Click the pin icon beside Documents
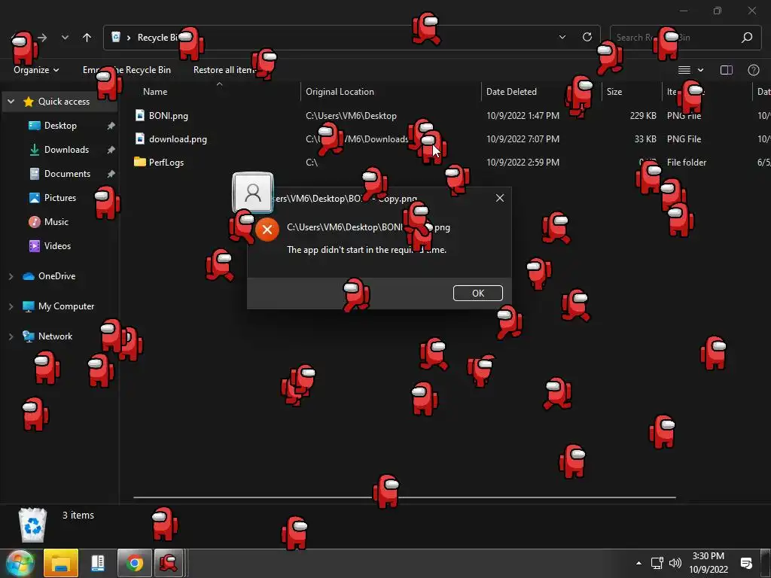This screenshot has height=578, width=771. point(111,174)
